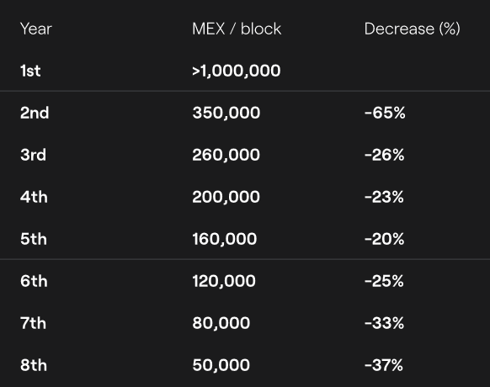Click the 260,000 MEX value
This screenshot has width=490, height=387.
226,155
